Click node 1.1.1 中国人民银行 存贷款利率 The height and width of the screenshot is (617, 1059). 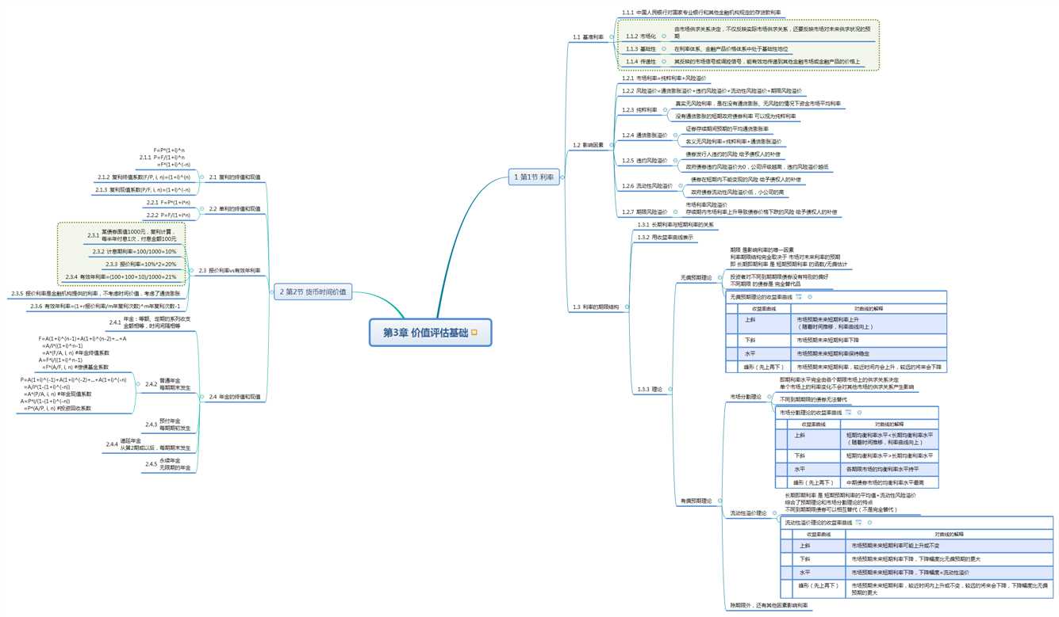702,13
